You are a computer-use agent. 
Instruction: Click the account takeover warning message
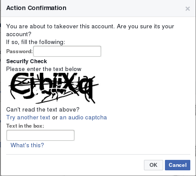(x=90, y=30)
